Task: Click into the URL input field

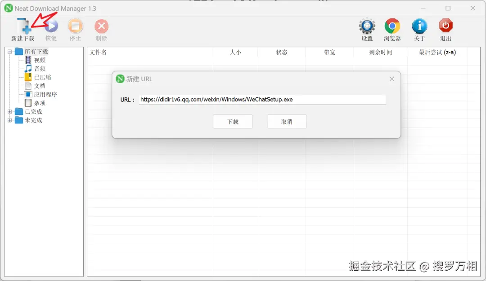Action: pos(262,100)
